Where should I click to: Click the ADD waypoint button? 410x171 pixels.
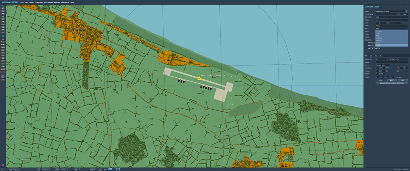point(381,80)
